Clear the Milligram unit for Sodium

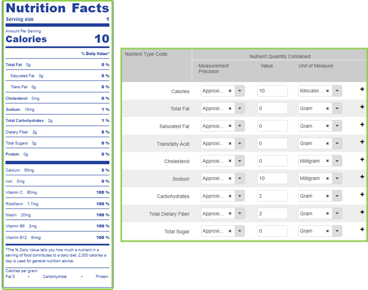(x=327, y=178)
